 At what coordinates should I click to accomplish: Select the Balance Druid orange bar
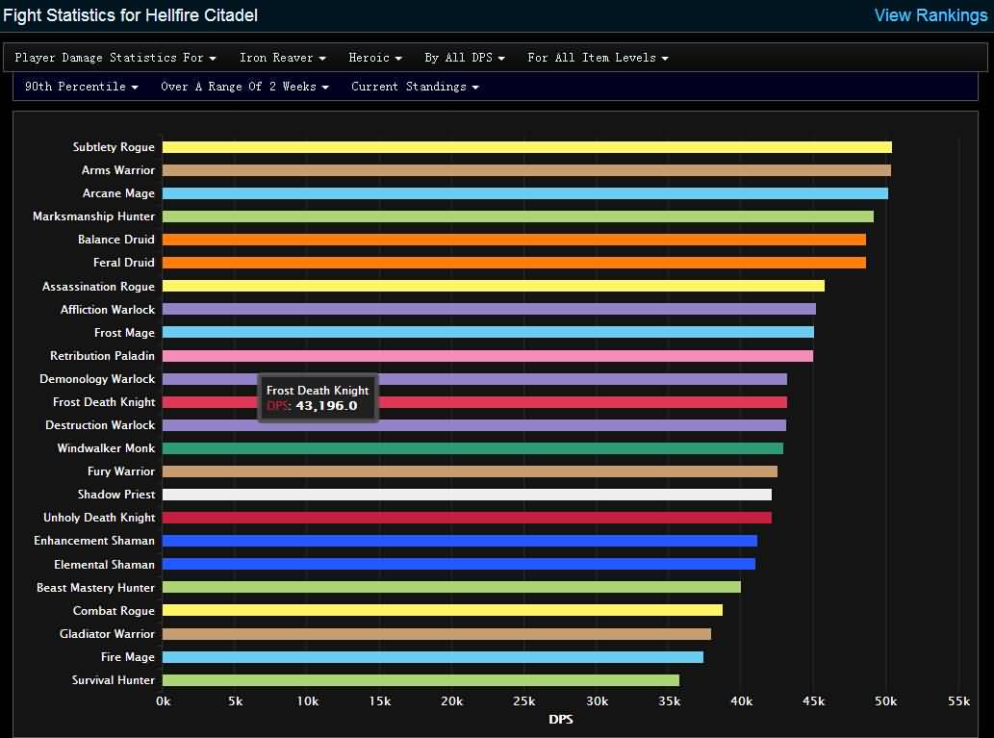pyautogui.click(x=514, y=239)
